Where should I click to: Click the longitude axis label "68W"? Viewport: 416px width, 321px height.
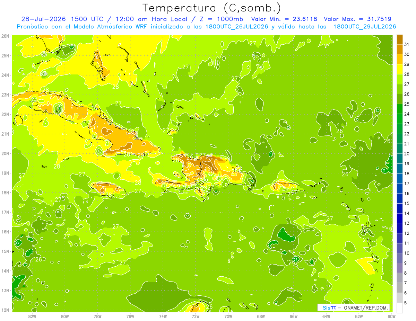point(261,316)
